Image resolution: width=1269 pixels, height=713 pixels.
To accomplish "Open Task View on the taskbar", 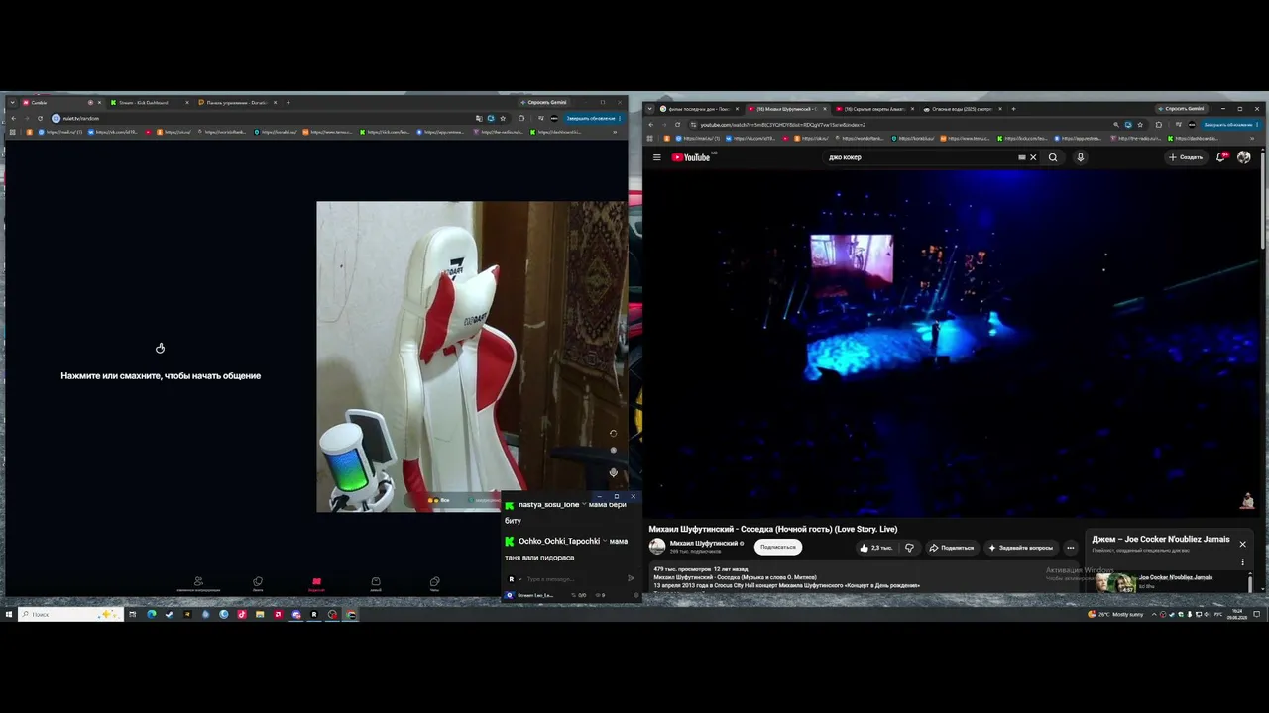I will point(133,614).
